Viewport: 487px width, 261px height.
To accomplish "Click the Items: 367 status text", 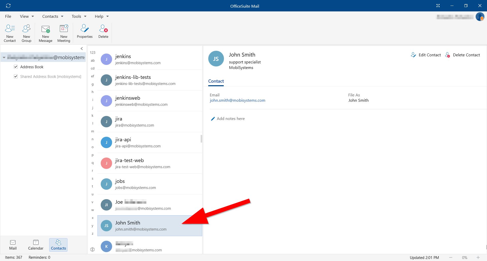I will (14, 257).
